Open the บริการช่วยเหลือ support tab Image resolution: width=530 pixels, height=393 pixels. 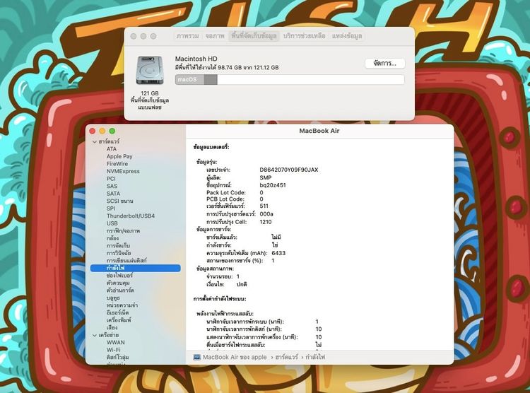pos(304,36)
